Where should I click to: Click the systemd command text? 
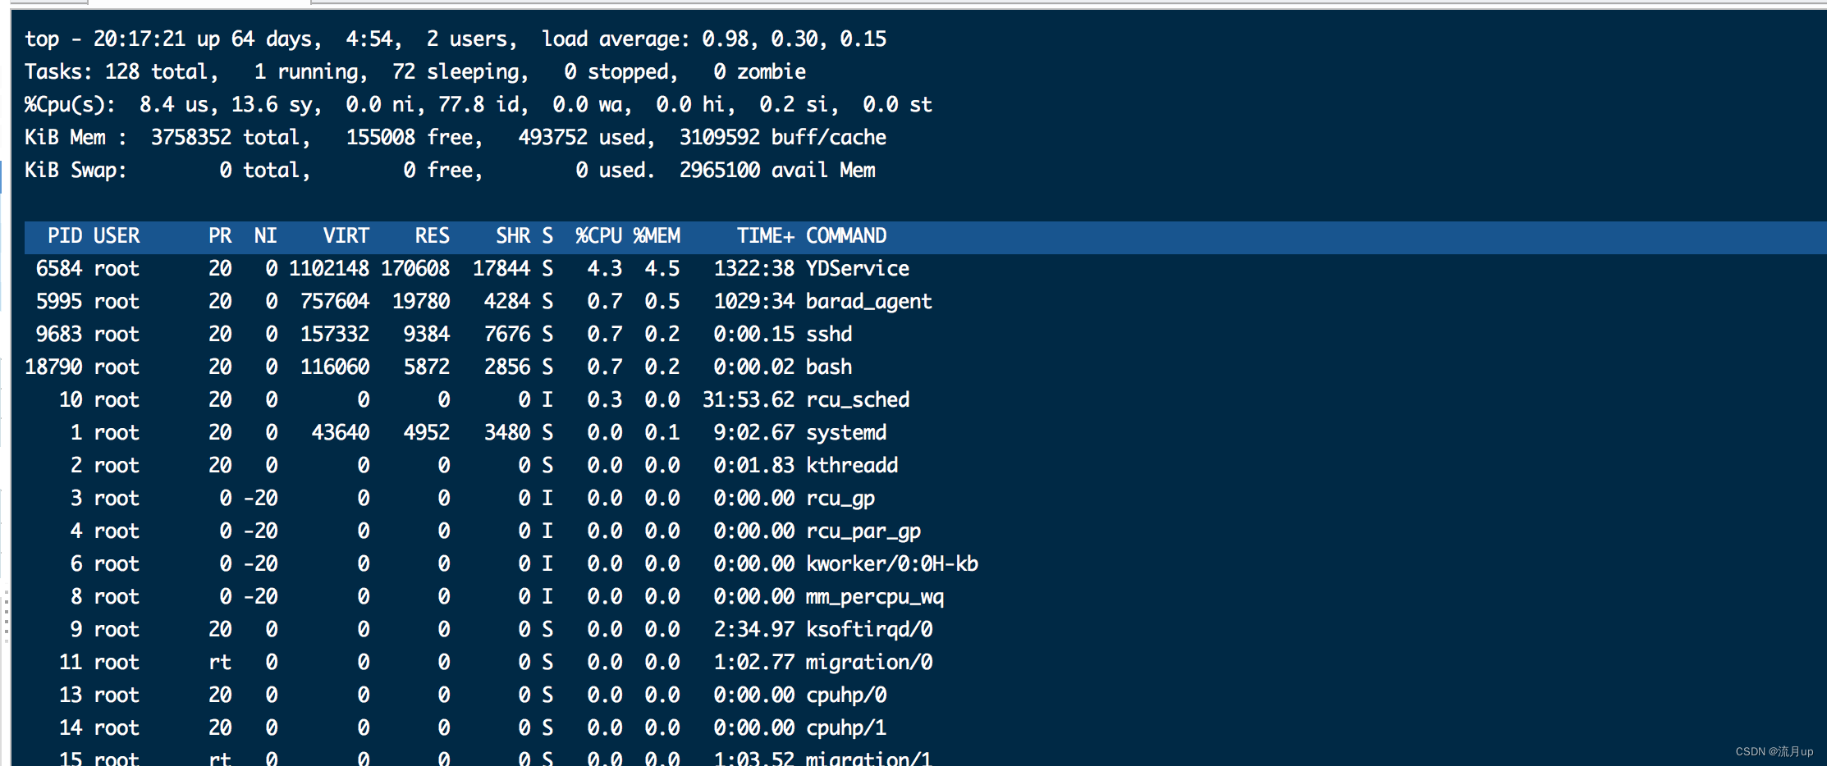[846, 433]
